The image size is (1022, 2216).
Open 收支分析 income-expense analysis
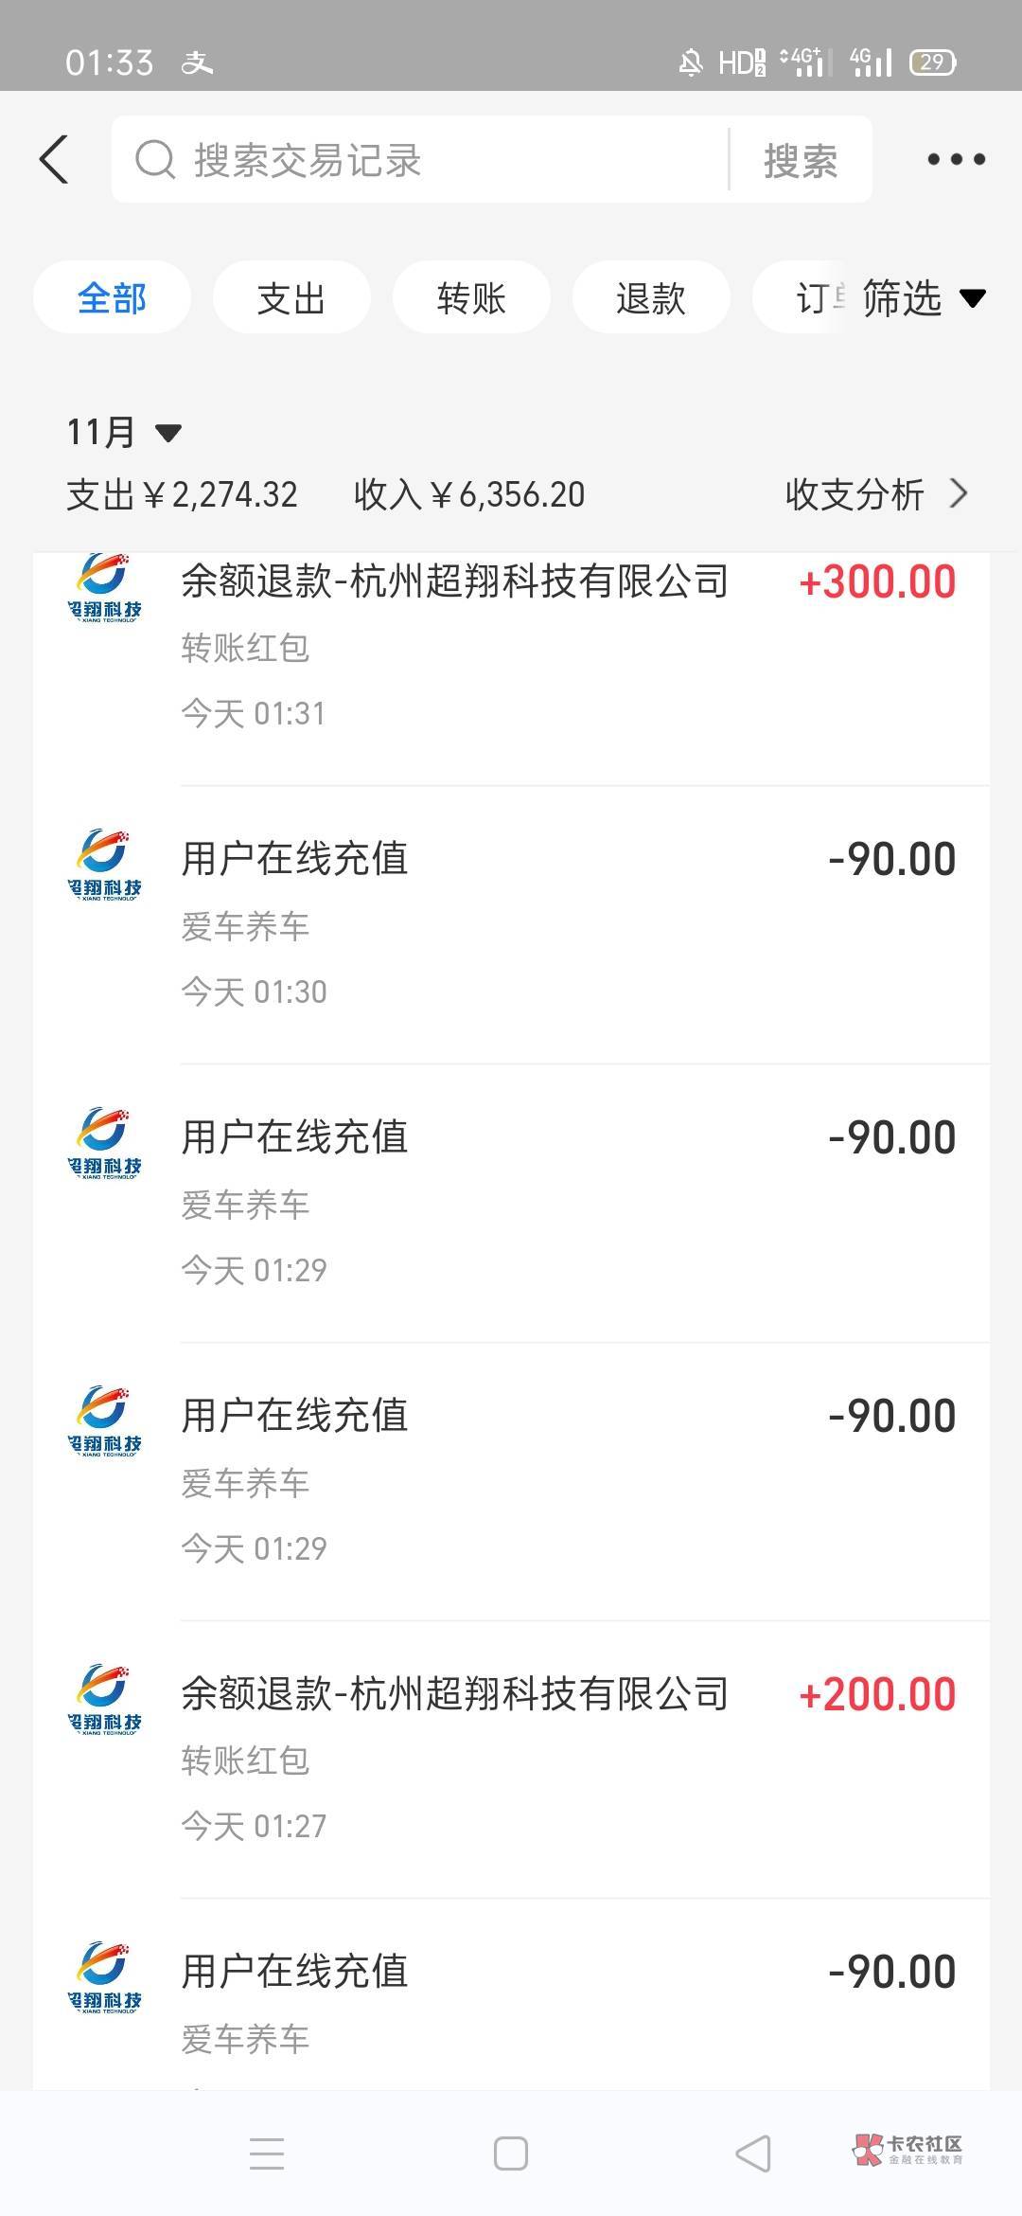(x=875, y=494)
